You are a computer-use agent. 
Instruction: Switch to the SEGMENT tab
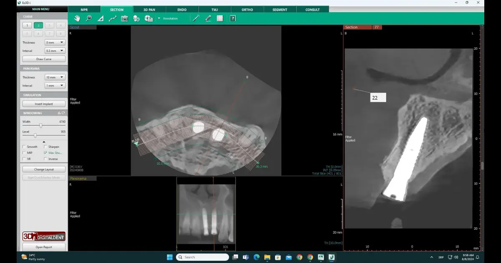(x=280, y=10)
